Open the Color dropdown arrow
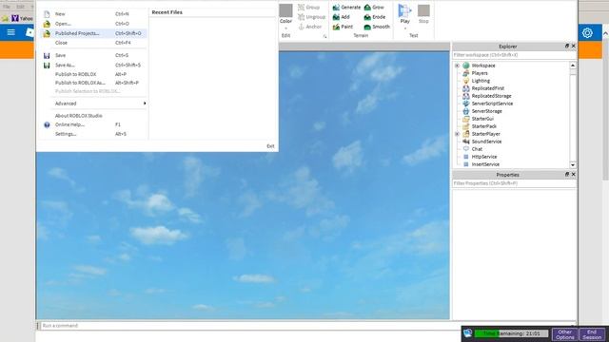The image size is (609, 342). coord(285,28)
